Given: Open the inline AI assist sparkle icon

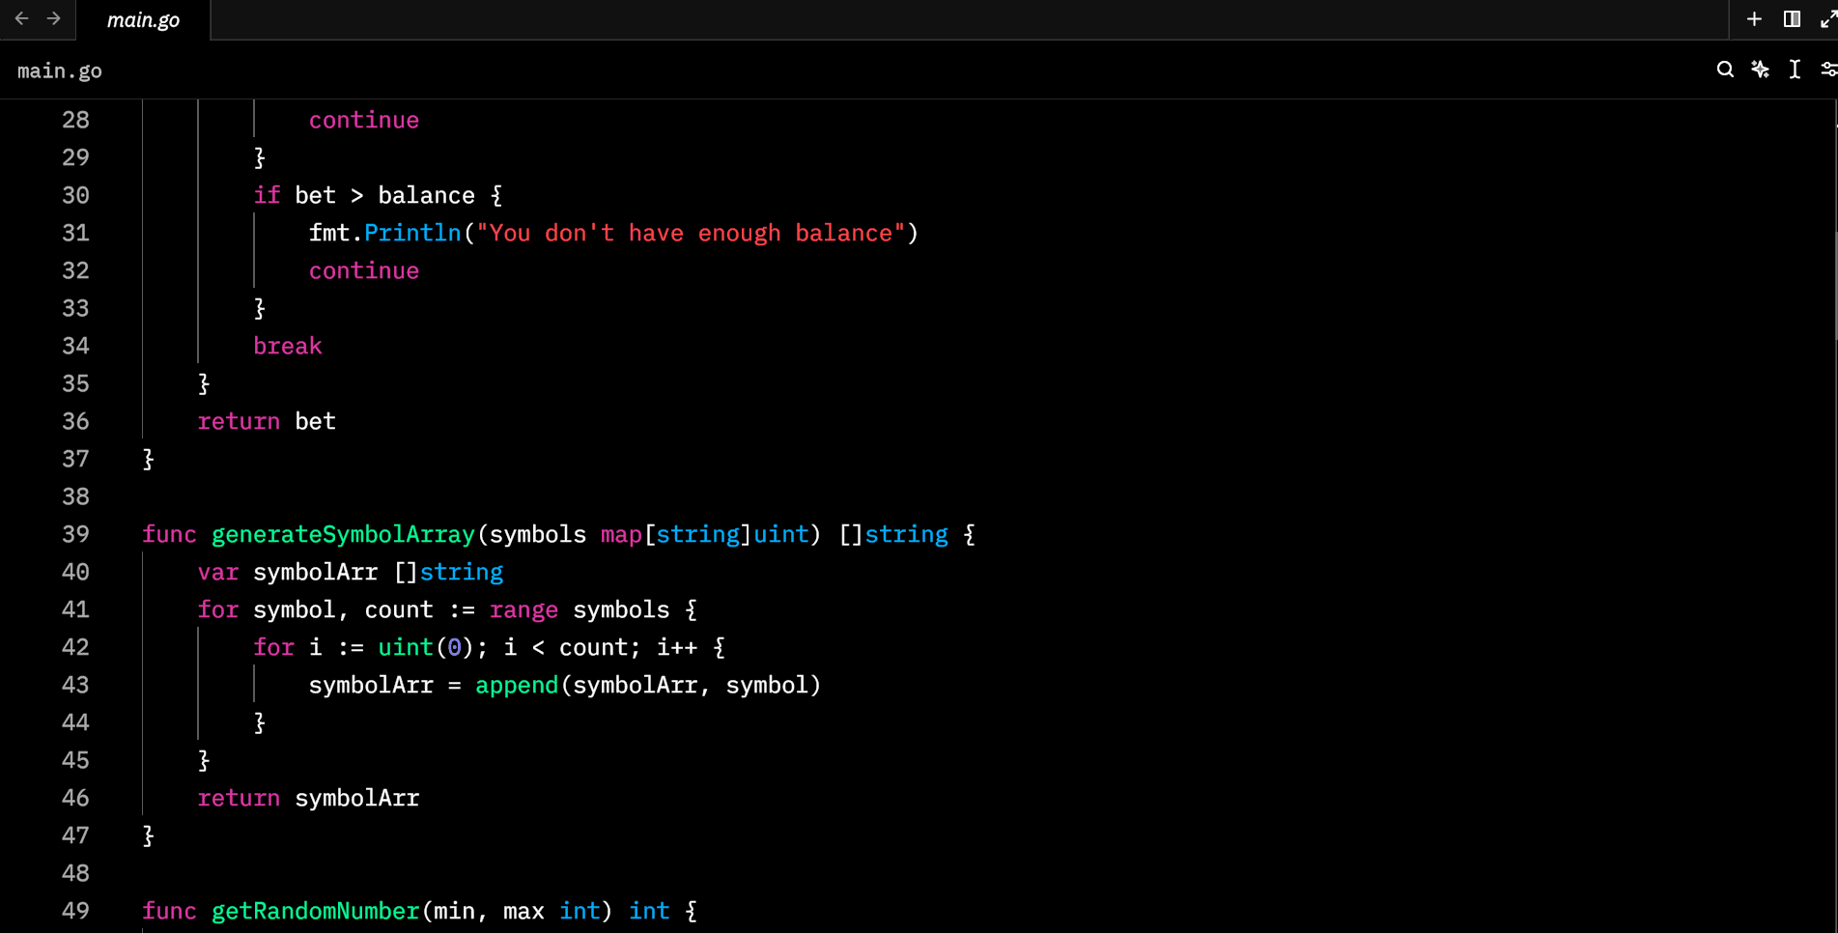Looking at the screenshot, I should click(x=1760, y=70).
